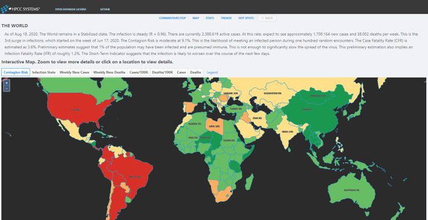This screenshot has height=220, width=428.
Task: Click the Back button
Action: tap(267, 18)
